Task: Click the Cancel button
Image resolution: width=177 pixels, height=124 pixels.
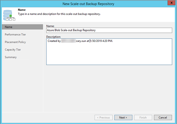Action: coord(163,118)
